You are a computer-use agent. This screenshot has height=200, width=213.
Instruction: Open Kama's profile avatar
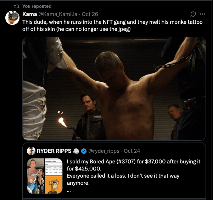coord(12,18)
